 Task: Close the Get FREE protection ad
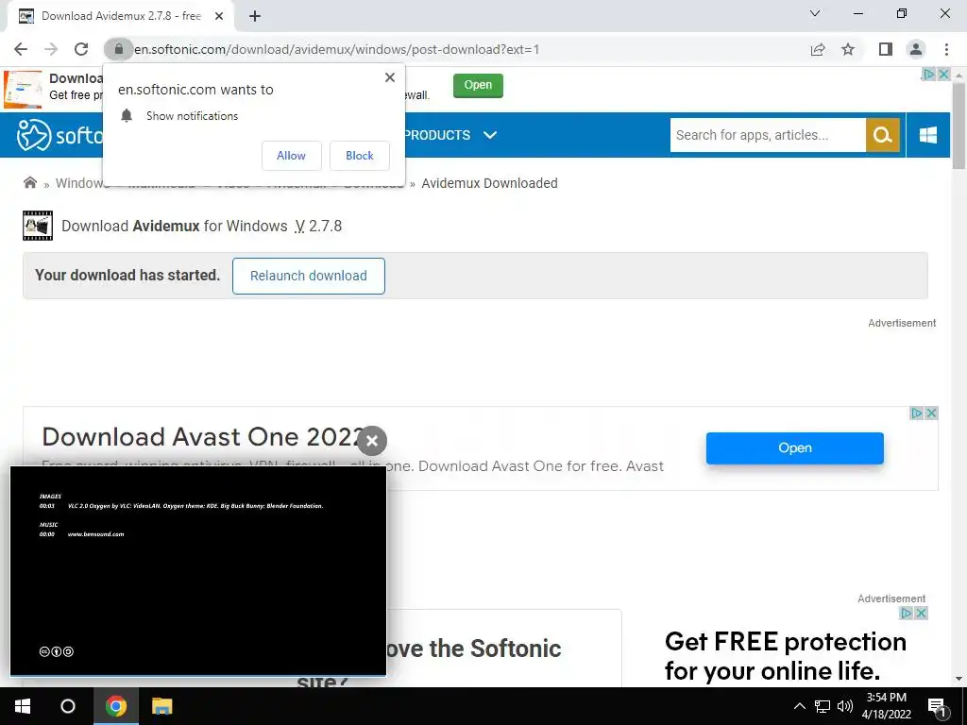coord(921,614)
